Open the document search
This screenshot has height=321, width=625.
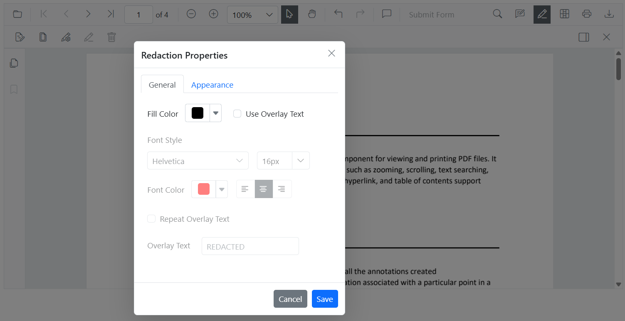coord(497,14)
